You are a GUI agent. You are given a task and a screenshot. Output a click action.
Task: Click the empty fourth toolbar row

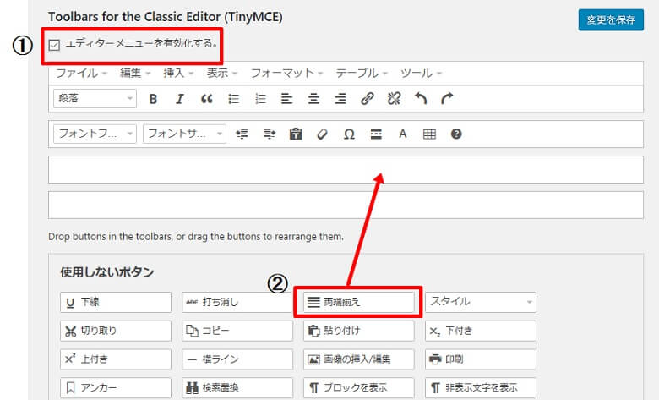pyautogui.click(x=346, y=205)
